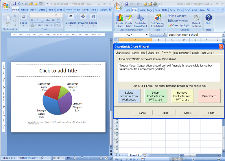Click Remove Footnote from PPT Chart
225x161 pixels.
pyautogui.click(x=182, y=96)
